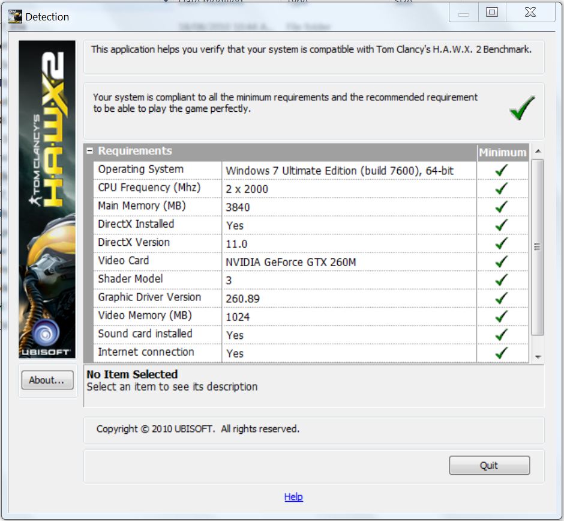
Task: Minimize the Detection window
Action: pos(464,13)
